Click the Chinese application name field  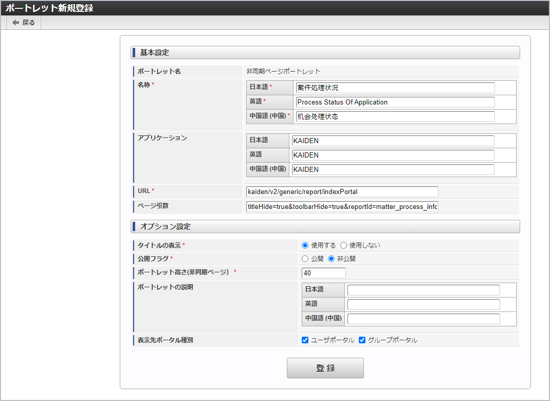point(393,170)
